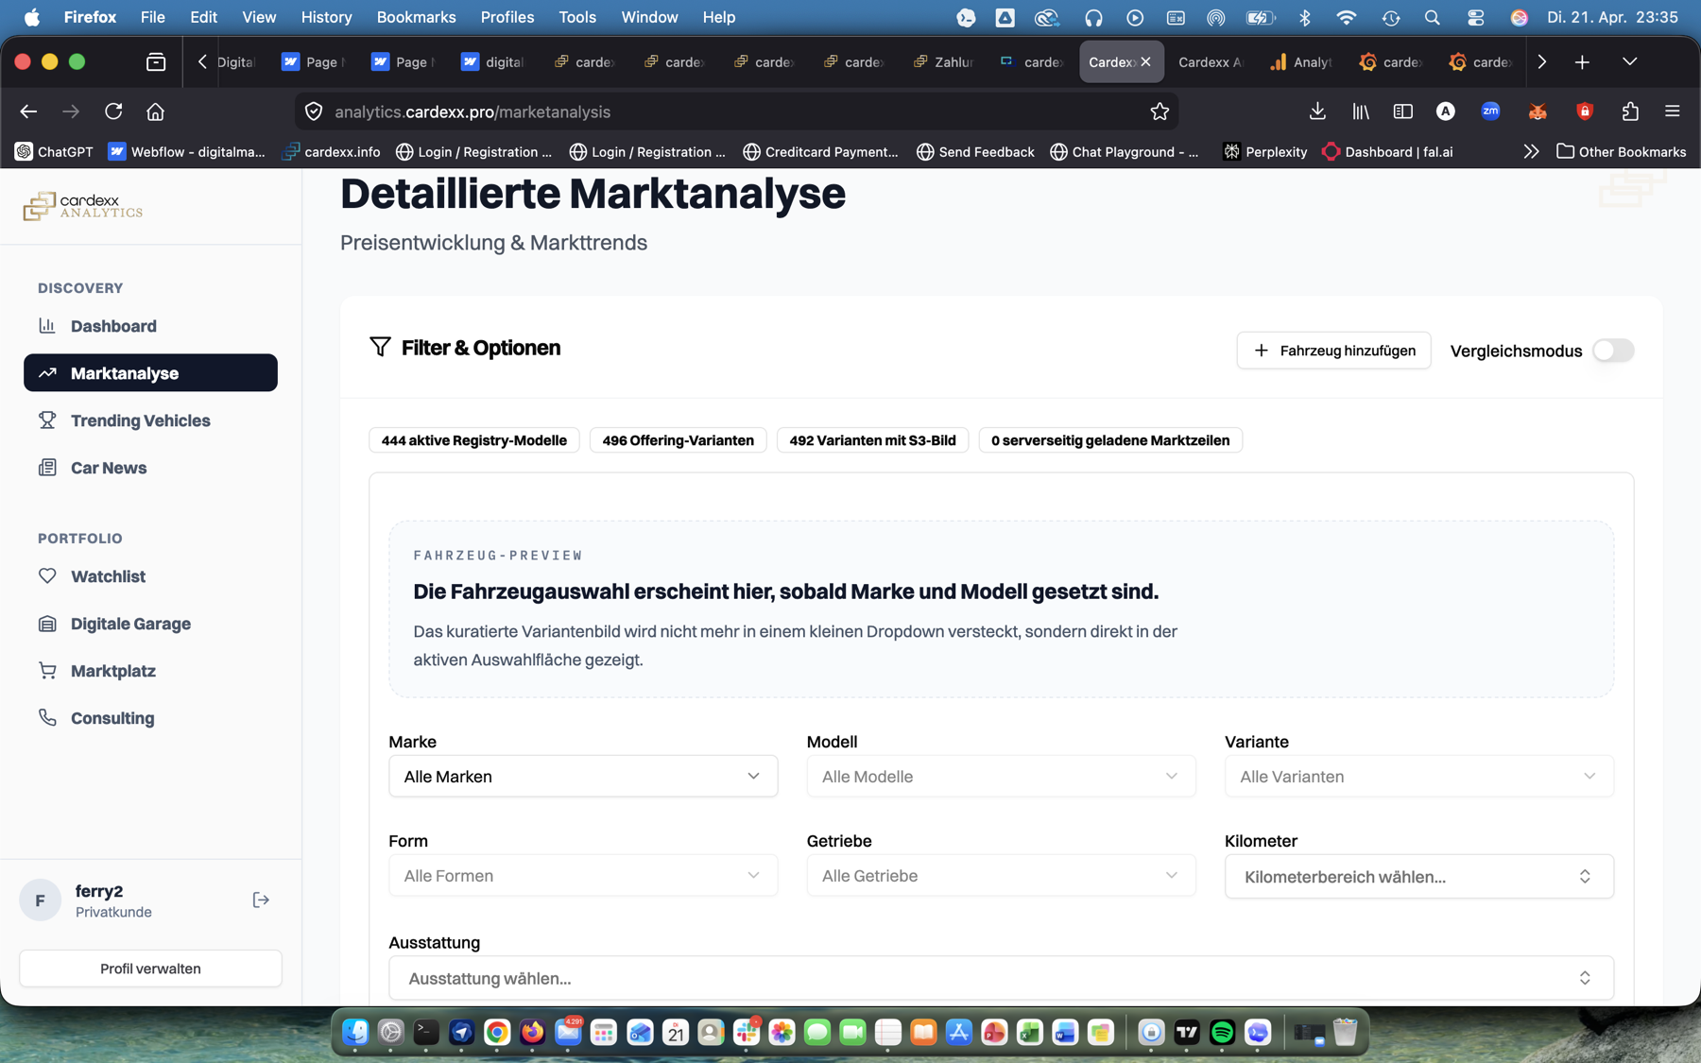Go to Digitale Garage
This screenshot has height=1063, width=1701.
[x=129, y=624]
